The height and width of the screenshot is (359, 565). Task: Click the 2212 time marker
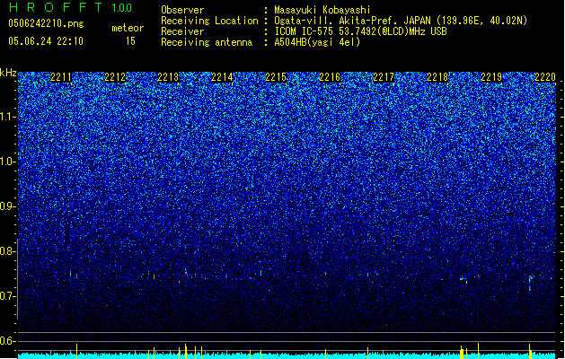pyautogui.click(x=115, y=77)
